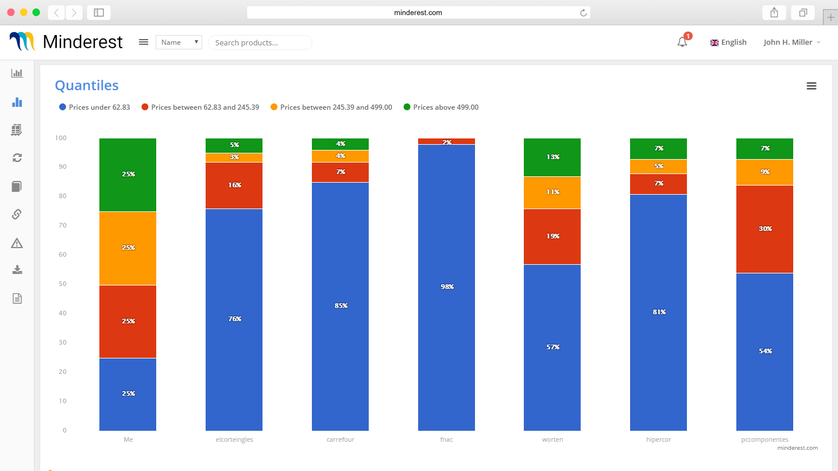
Task: Click the refresh sync sidebar icon
Action: pos(17,157)
